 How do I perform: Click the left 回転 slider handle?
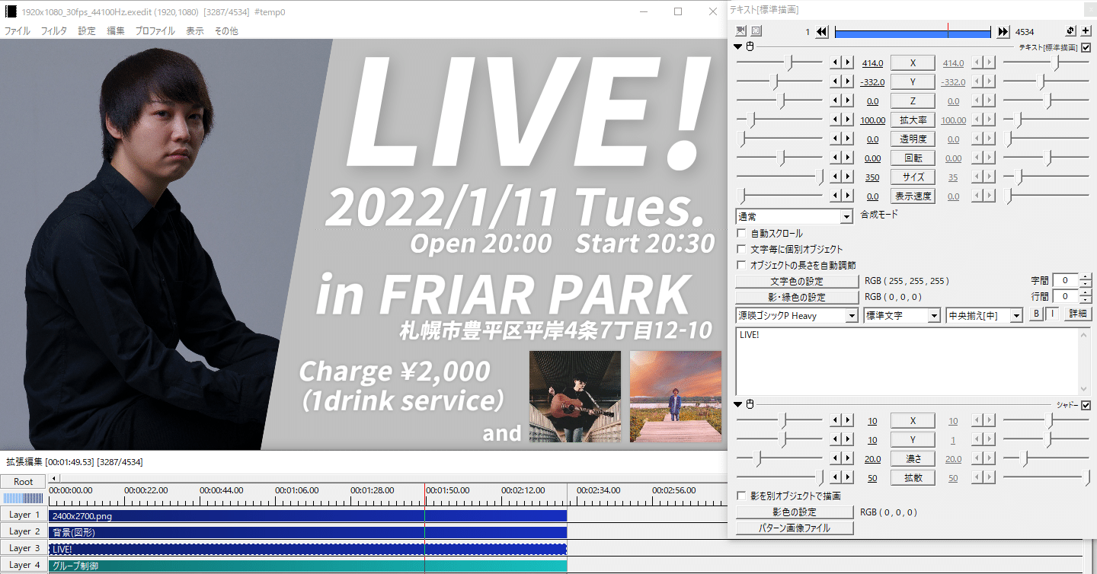tap(782, 158)
